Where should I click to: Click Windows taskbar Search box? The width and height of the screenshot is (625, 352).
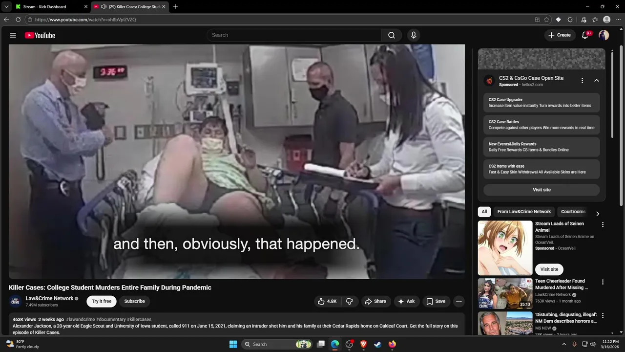(277, 344)
